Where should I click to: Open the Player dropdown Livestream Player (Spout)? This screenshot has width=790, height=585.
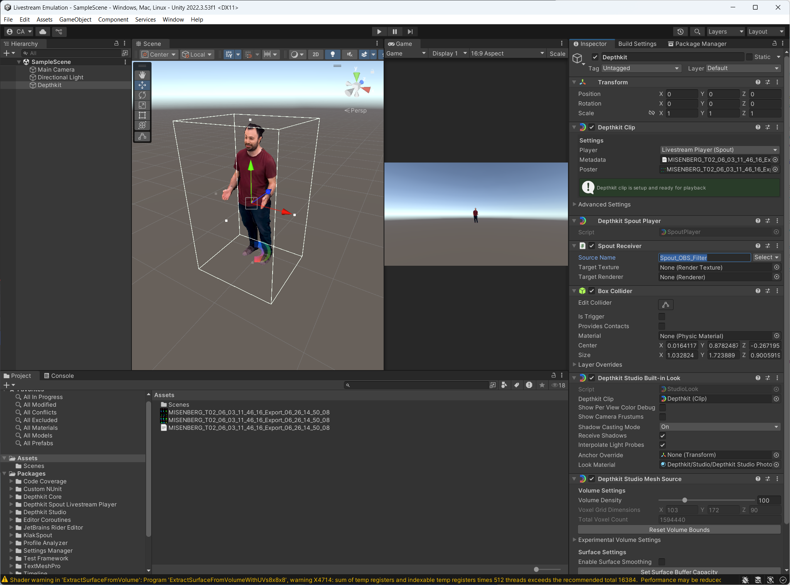(719, 150)
